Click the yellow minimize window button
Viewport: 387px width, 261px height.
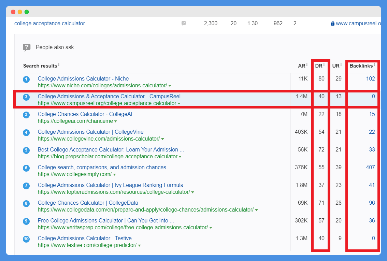(x=20, y=12)
